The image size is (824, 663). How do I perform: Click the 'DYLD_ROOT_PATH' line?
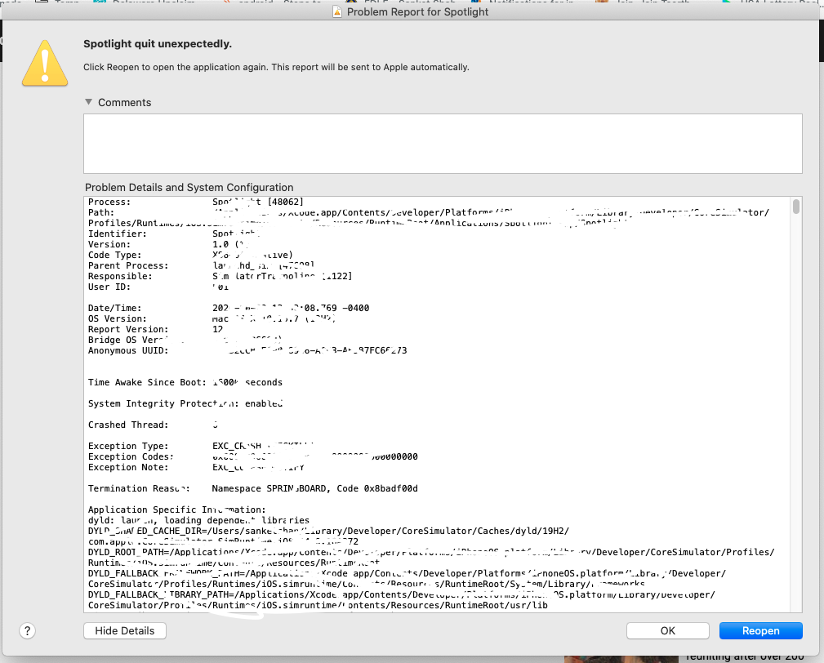pos(431,552)
